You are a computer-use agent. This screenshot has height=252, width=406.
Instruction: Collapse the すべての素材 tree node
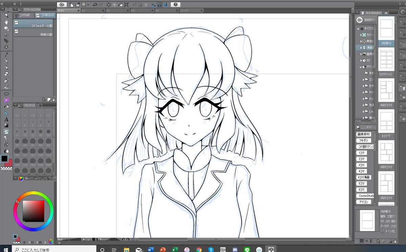point(358,29)
